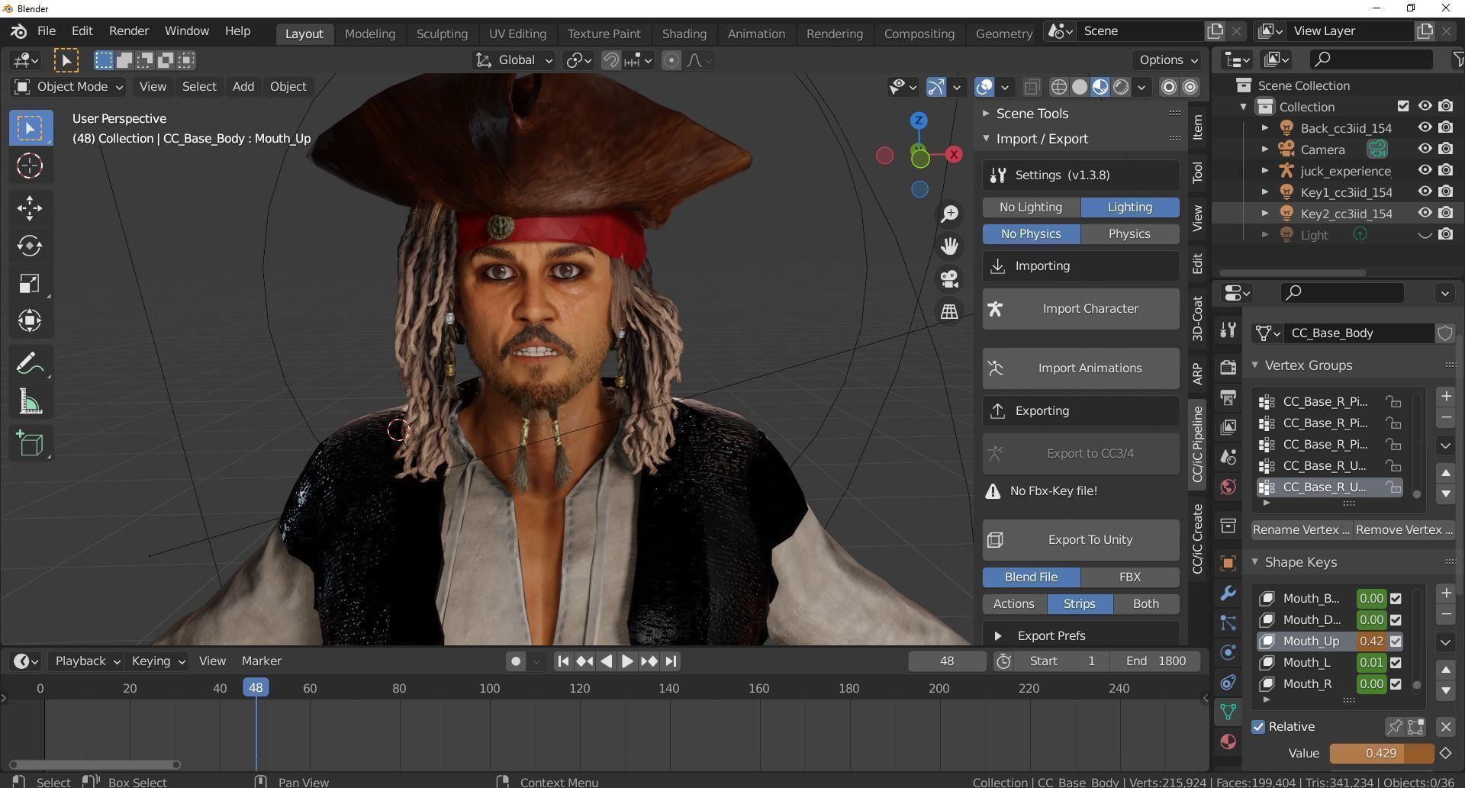Viewport: 1465px width, 788px height.
Task: Click the Pan view hand icon
Action: pyautogui.click(x=949, y=246)
